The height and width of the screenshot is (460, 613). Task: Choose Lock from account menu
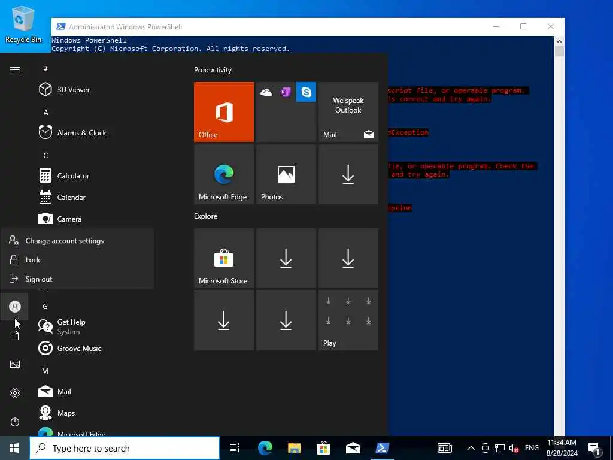77,260
